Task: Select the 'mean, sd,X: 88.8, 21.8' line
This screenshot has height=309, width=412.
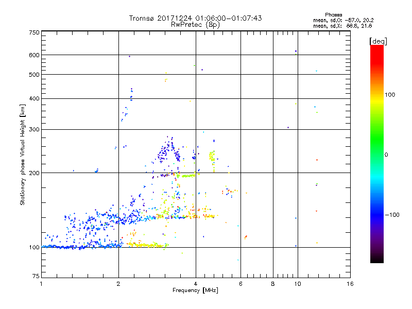Action: pyautogui.click(x=342, y=26)
